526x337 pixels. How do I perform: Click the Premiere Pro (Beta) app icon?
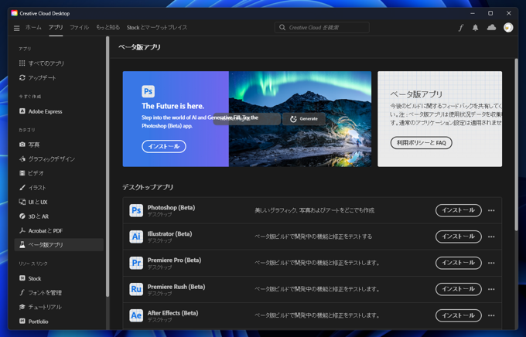(x=136, y=263)
